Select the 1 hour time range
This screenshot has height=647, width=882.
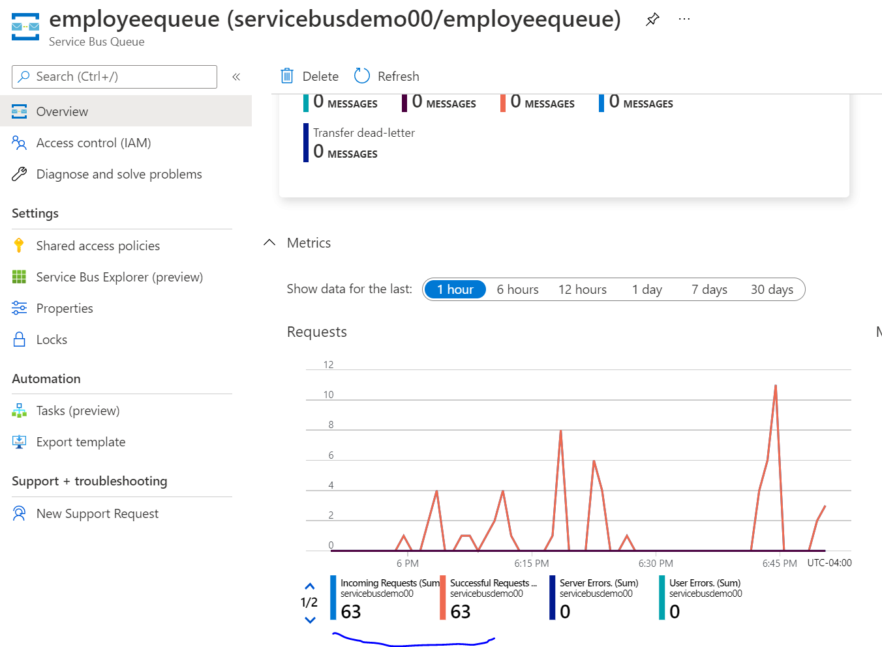(455, 289)
